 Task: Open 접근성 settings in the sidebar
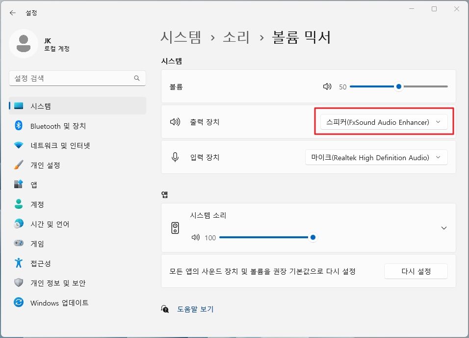coord(78,263)
